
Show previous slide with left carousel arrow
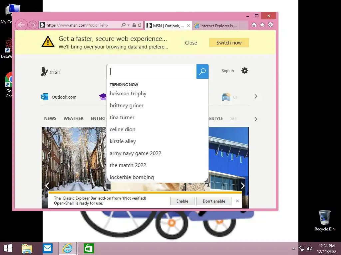click(x=47, y=186)
